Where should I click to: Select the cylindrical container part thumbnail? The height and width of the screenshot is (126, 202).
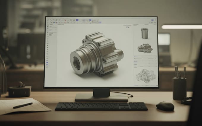point(145,33)
